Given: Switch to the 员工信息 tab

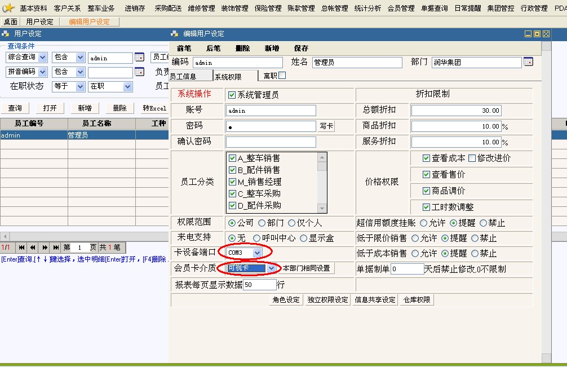Looking at the screenshot, I should click(x=183, y=77).
